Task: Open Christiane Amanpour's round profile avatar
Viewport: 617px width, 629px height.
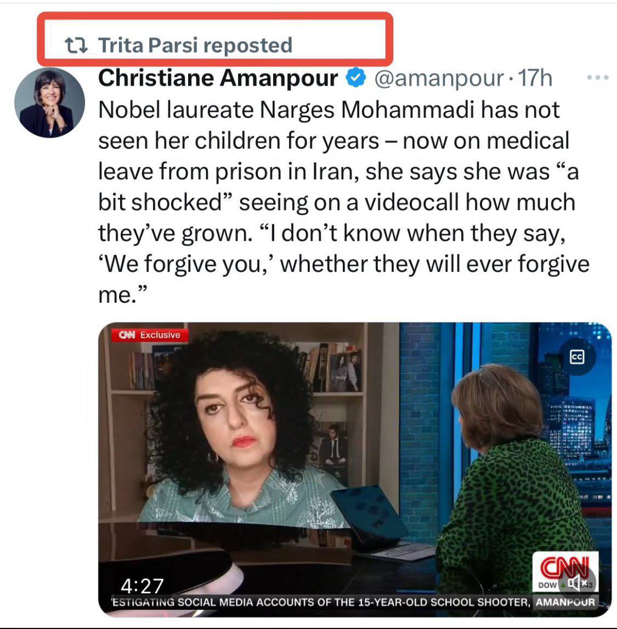Action: coord(50,103)
